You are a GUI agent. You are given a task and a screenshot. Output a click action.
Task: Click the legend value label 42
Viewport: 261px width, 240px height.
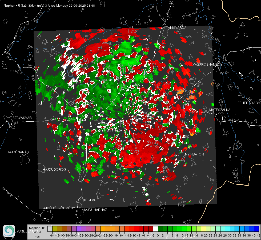click(259, 235)
